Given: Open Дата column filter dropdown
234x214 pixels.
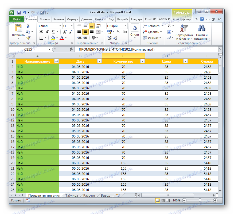Looking at the screenshot, I should pyautogui.click(x=99, y=61).
